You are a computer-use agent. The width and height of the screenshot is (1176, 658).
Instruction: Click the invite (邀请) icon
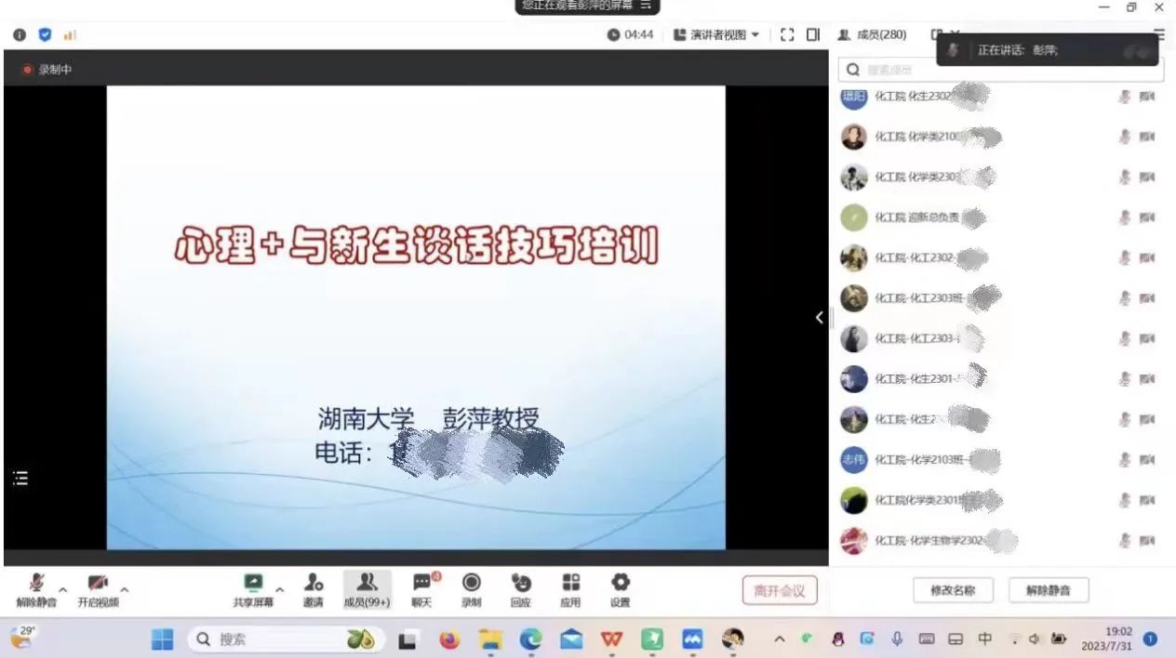click(x=314, y=588)
